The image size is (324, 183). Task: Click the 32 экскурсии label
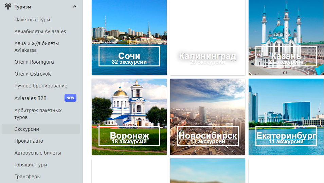click(129, 62)
